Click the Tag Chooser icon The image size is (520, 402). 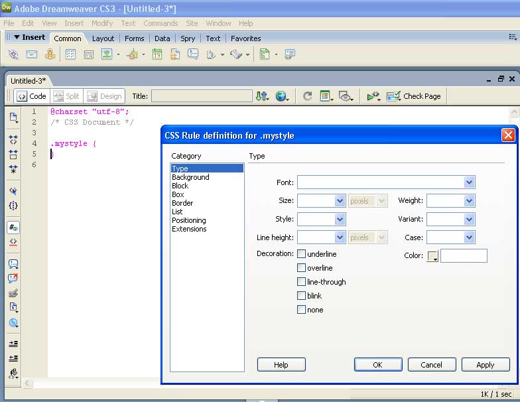289,54
